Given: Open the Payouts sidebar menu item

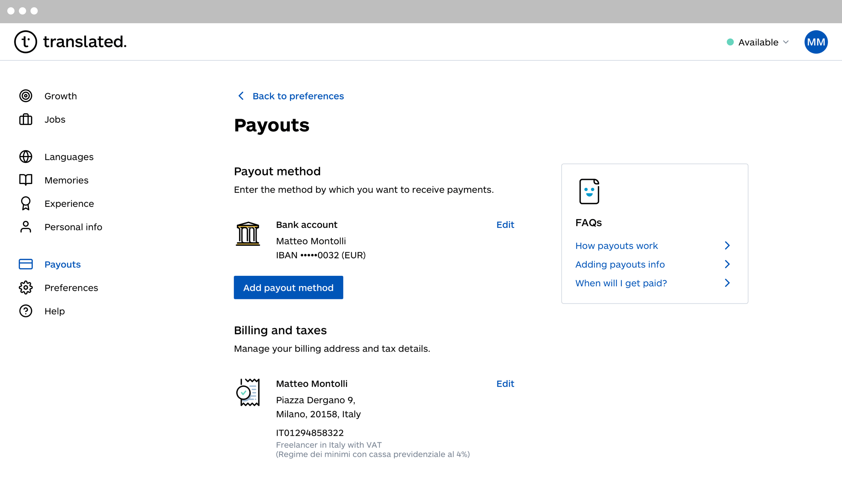Looking at the screenshot, I should coord(62,264).
